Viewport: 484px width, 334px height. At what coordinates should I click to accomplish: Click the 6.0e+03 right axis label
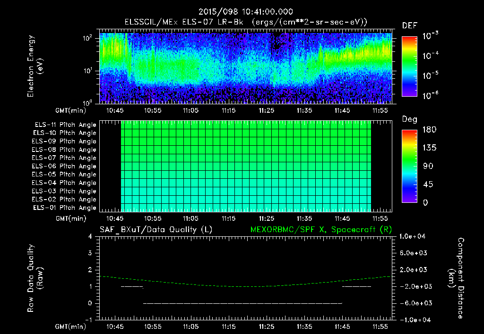pyautogui.click(x=413, y=253)
